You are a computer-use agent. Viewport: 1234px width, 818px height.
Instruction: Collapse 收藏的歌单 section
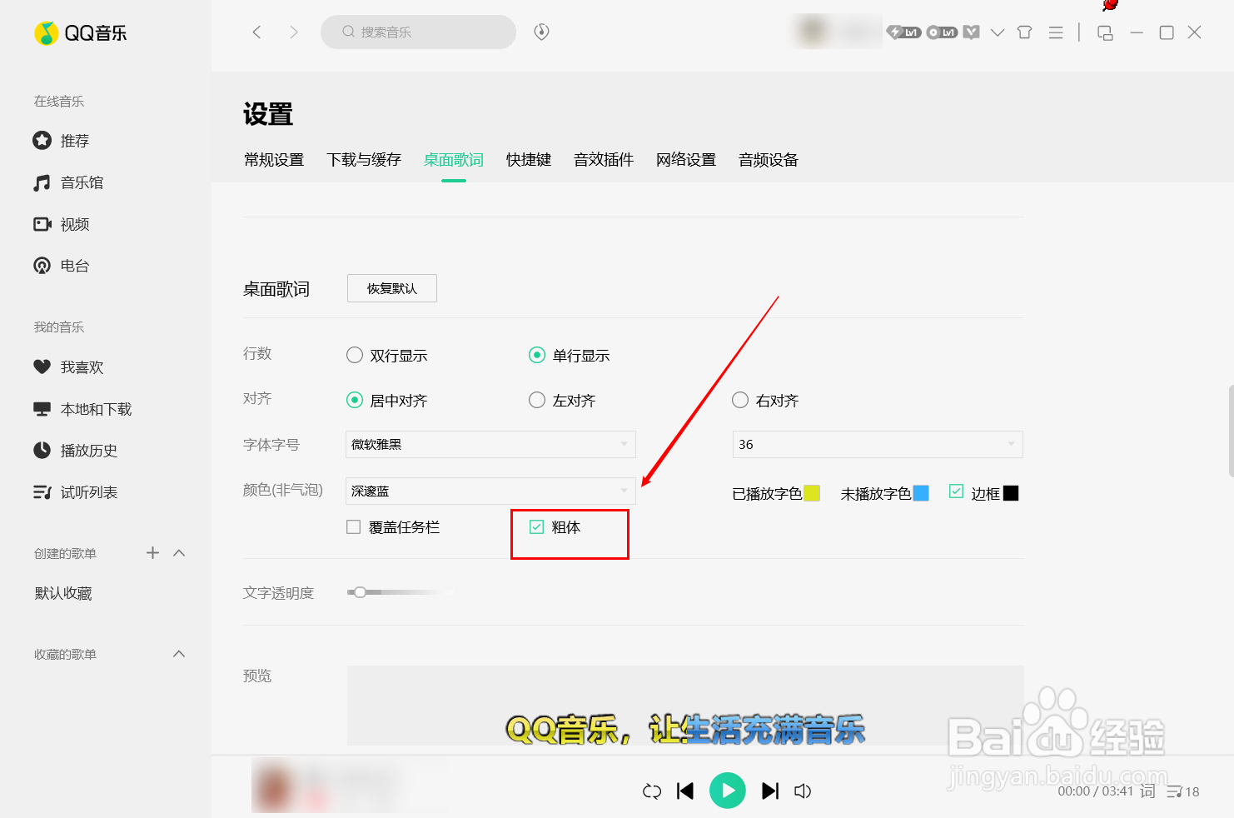coord(179,654)
